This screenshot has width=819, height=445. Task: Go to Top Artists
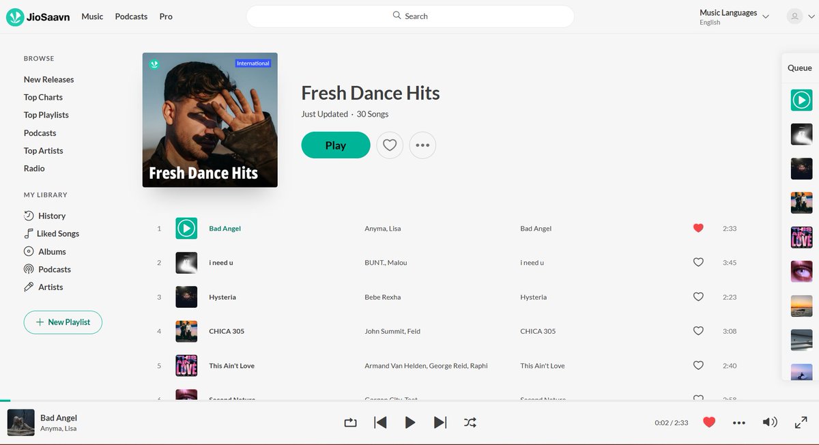[x=43, y=151]
